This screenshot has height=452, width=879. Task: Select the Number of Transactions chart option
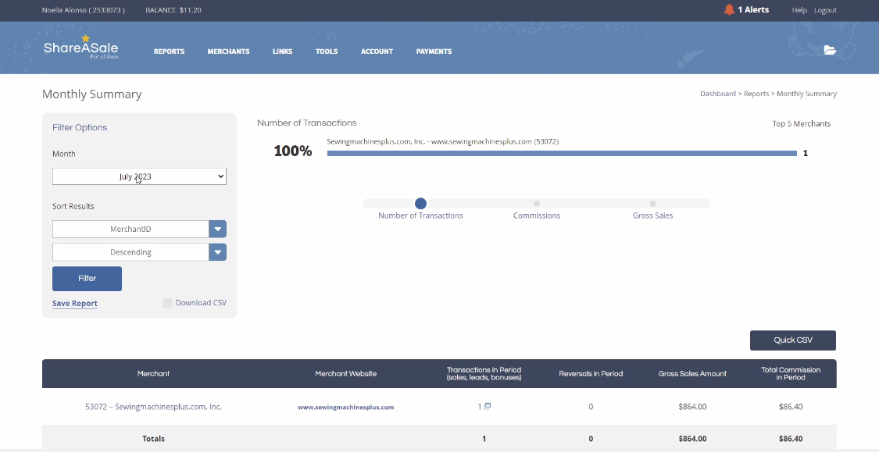click(420, 203)
